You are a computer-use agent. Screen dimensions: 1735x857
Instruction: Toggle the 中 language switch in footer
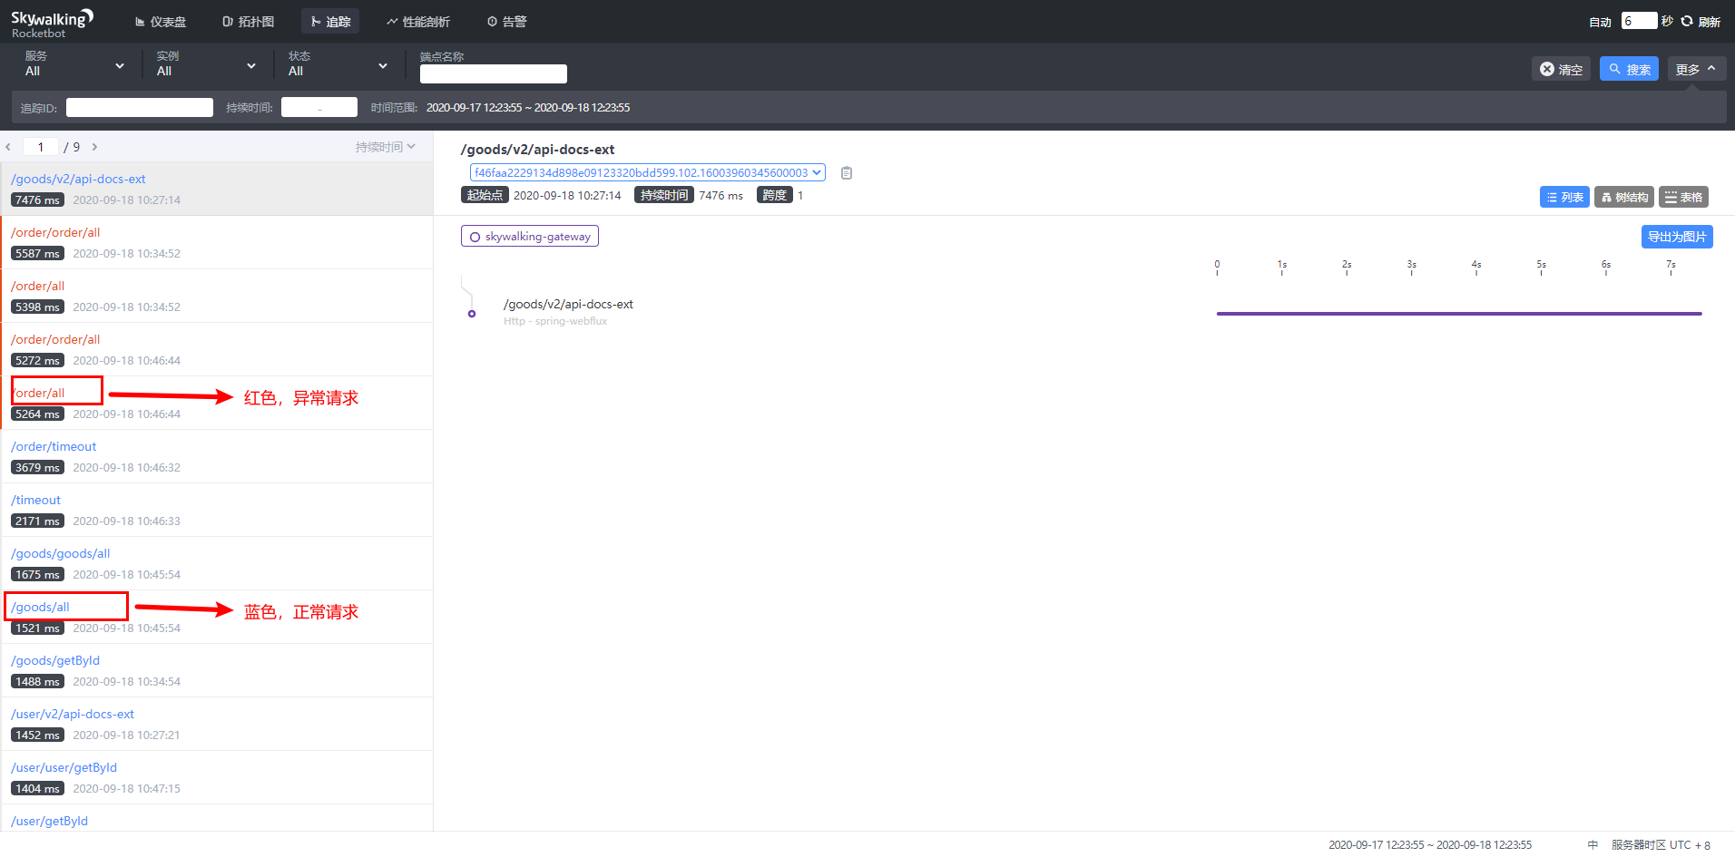[1593, 844]
